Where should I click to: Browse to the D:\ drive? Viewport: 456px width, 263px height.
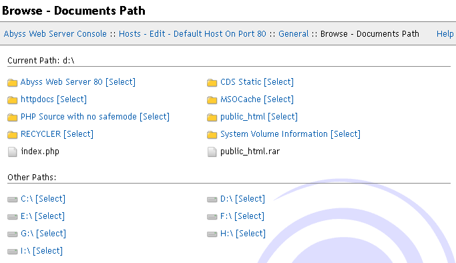[x=226, y=199]
